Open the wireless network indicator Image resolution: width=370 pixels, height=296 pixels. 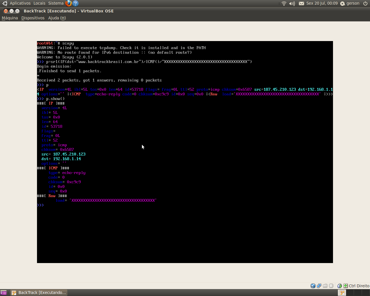284,3
